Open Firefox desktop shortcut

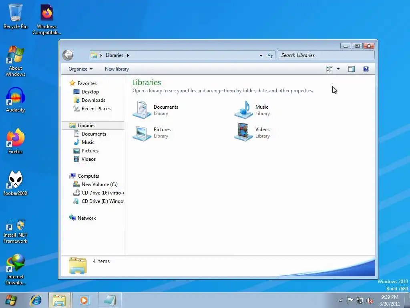pyautogui.click(x=16, y=141)
